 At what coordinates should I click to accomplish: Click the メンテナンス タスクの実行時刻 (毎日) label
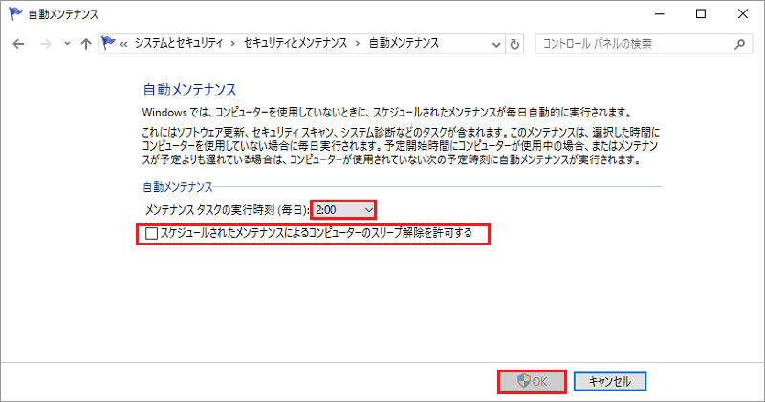227,210
